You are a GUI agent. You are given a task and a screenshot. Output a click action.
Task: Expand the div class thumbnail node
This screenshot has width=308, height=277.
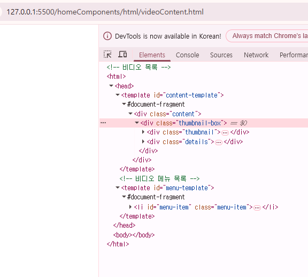coord(143,132)
